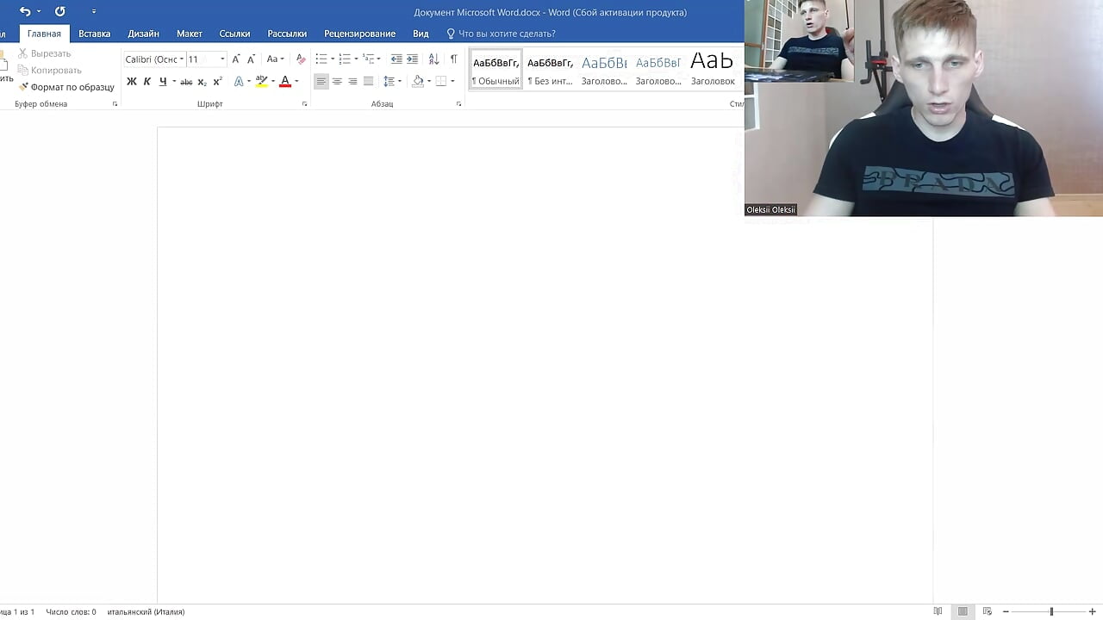Apply the red font color
Viewport: 1103px width, 620px height.
(x=285, y=82)
